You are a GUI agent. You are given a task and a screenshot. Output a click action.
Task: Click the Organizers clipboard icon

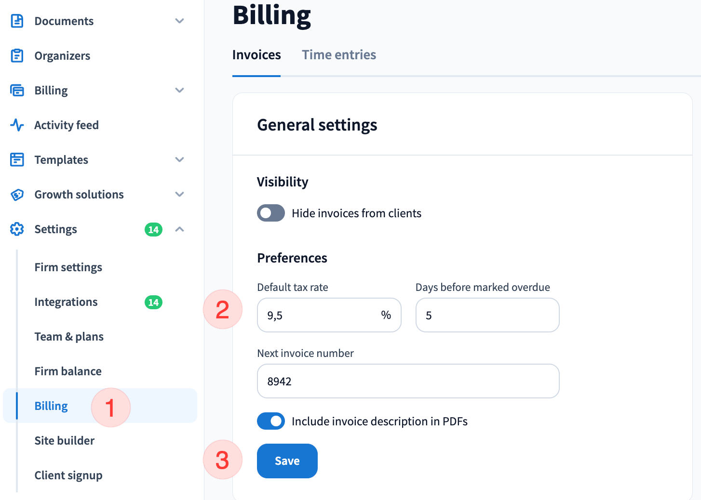17,56
